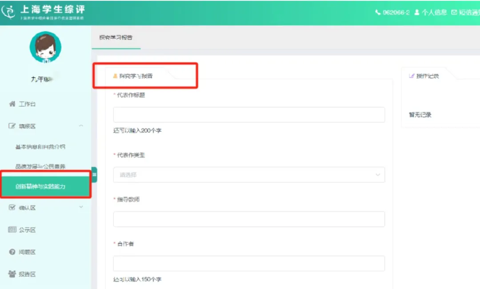Click the envelope icon in the header
Image resolution: width=480 pixels, height=289 pixels.
click(454, 12)
